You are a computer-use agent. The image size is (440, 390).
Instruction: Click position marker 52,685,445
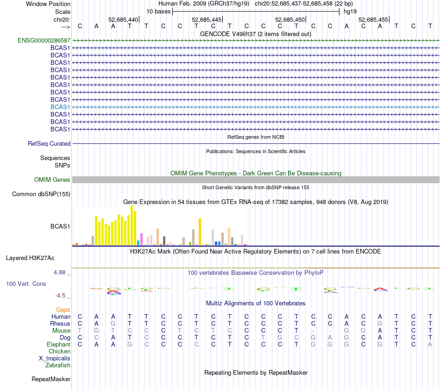point(207,19)
